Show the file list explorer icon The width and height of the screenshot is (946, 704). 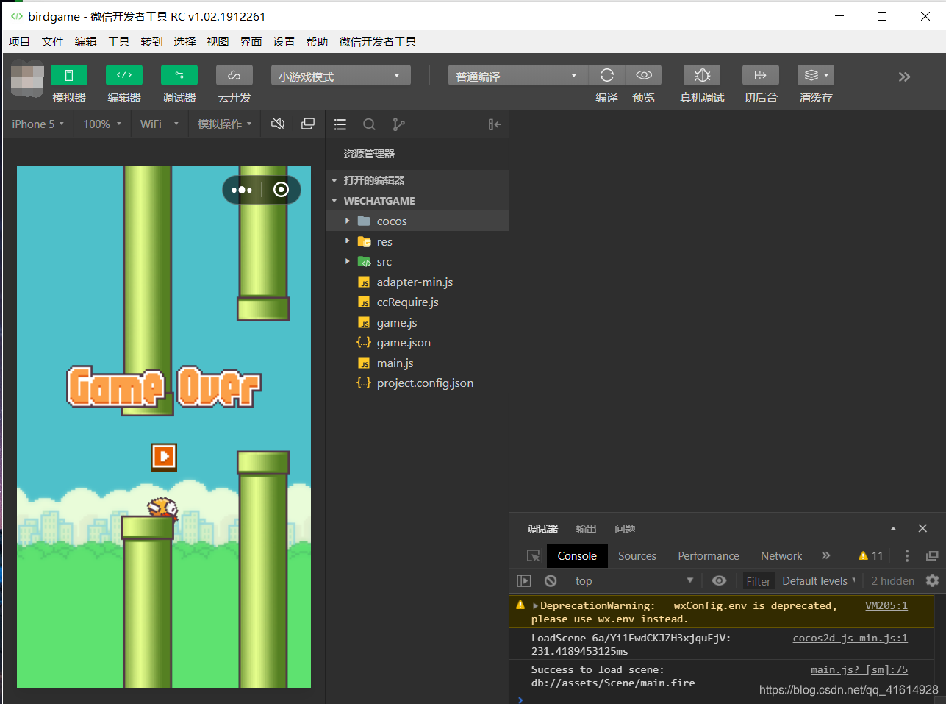[340, 124]
